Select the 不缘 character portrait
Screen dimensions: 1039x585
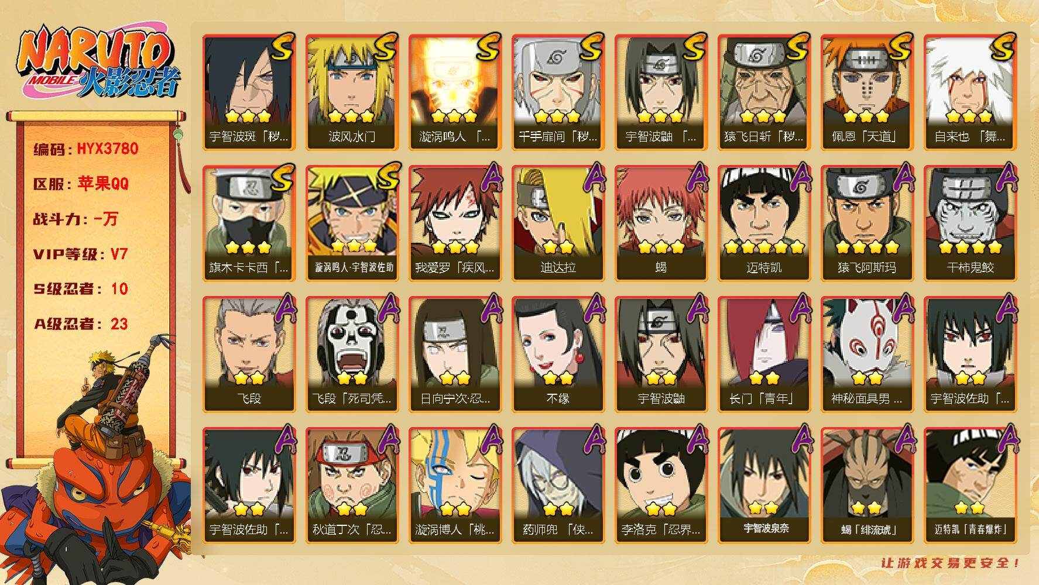pyautogui.click(x=558, y=355)
